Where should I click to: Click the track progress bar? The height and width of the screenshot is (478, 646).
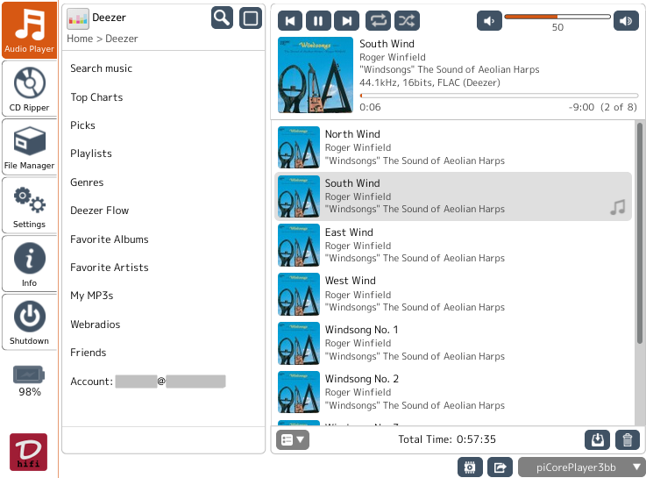click(499, 96)
